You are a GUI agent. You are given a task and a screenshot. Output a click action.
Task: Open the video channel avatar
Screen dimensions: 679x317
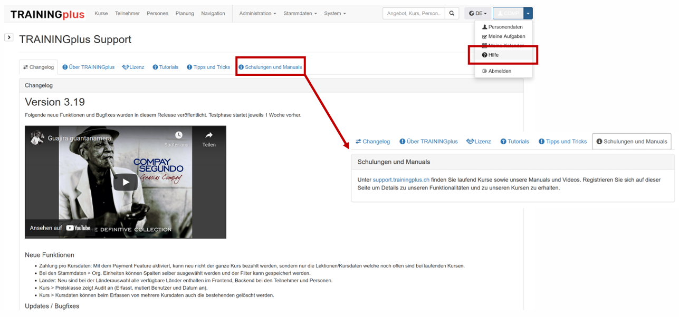coord(37,138)
